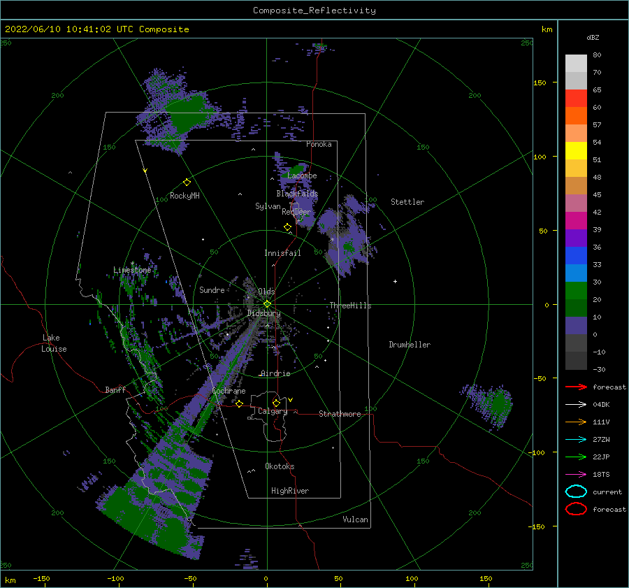Viewport: 629px width, 588px height.
Task: Click the Limestone label
Action: 132,270
